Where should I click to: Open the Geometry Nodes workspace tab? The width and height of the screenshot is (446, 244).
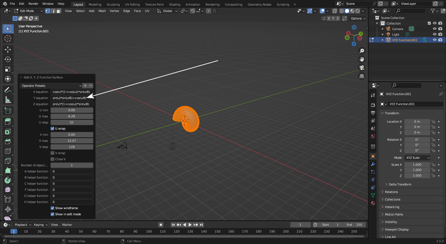tap(259, 5)
